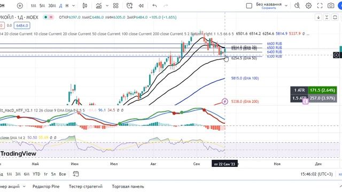Click the 6254.5 (EMA 50) label

pyautogui.click(x=244, y=58)
